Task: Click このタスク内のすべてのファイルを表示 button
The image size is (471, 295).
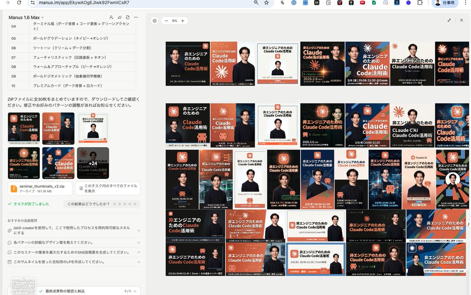Action: [x=108, y=188]
